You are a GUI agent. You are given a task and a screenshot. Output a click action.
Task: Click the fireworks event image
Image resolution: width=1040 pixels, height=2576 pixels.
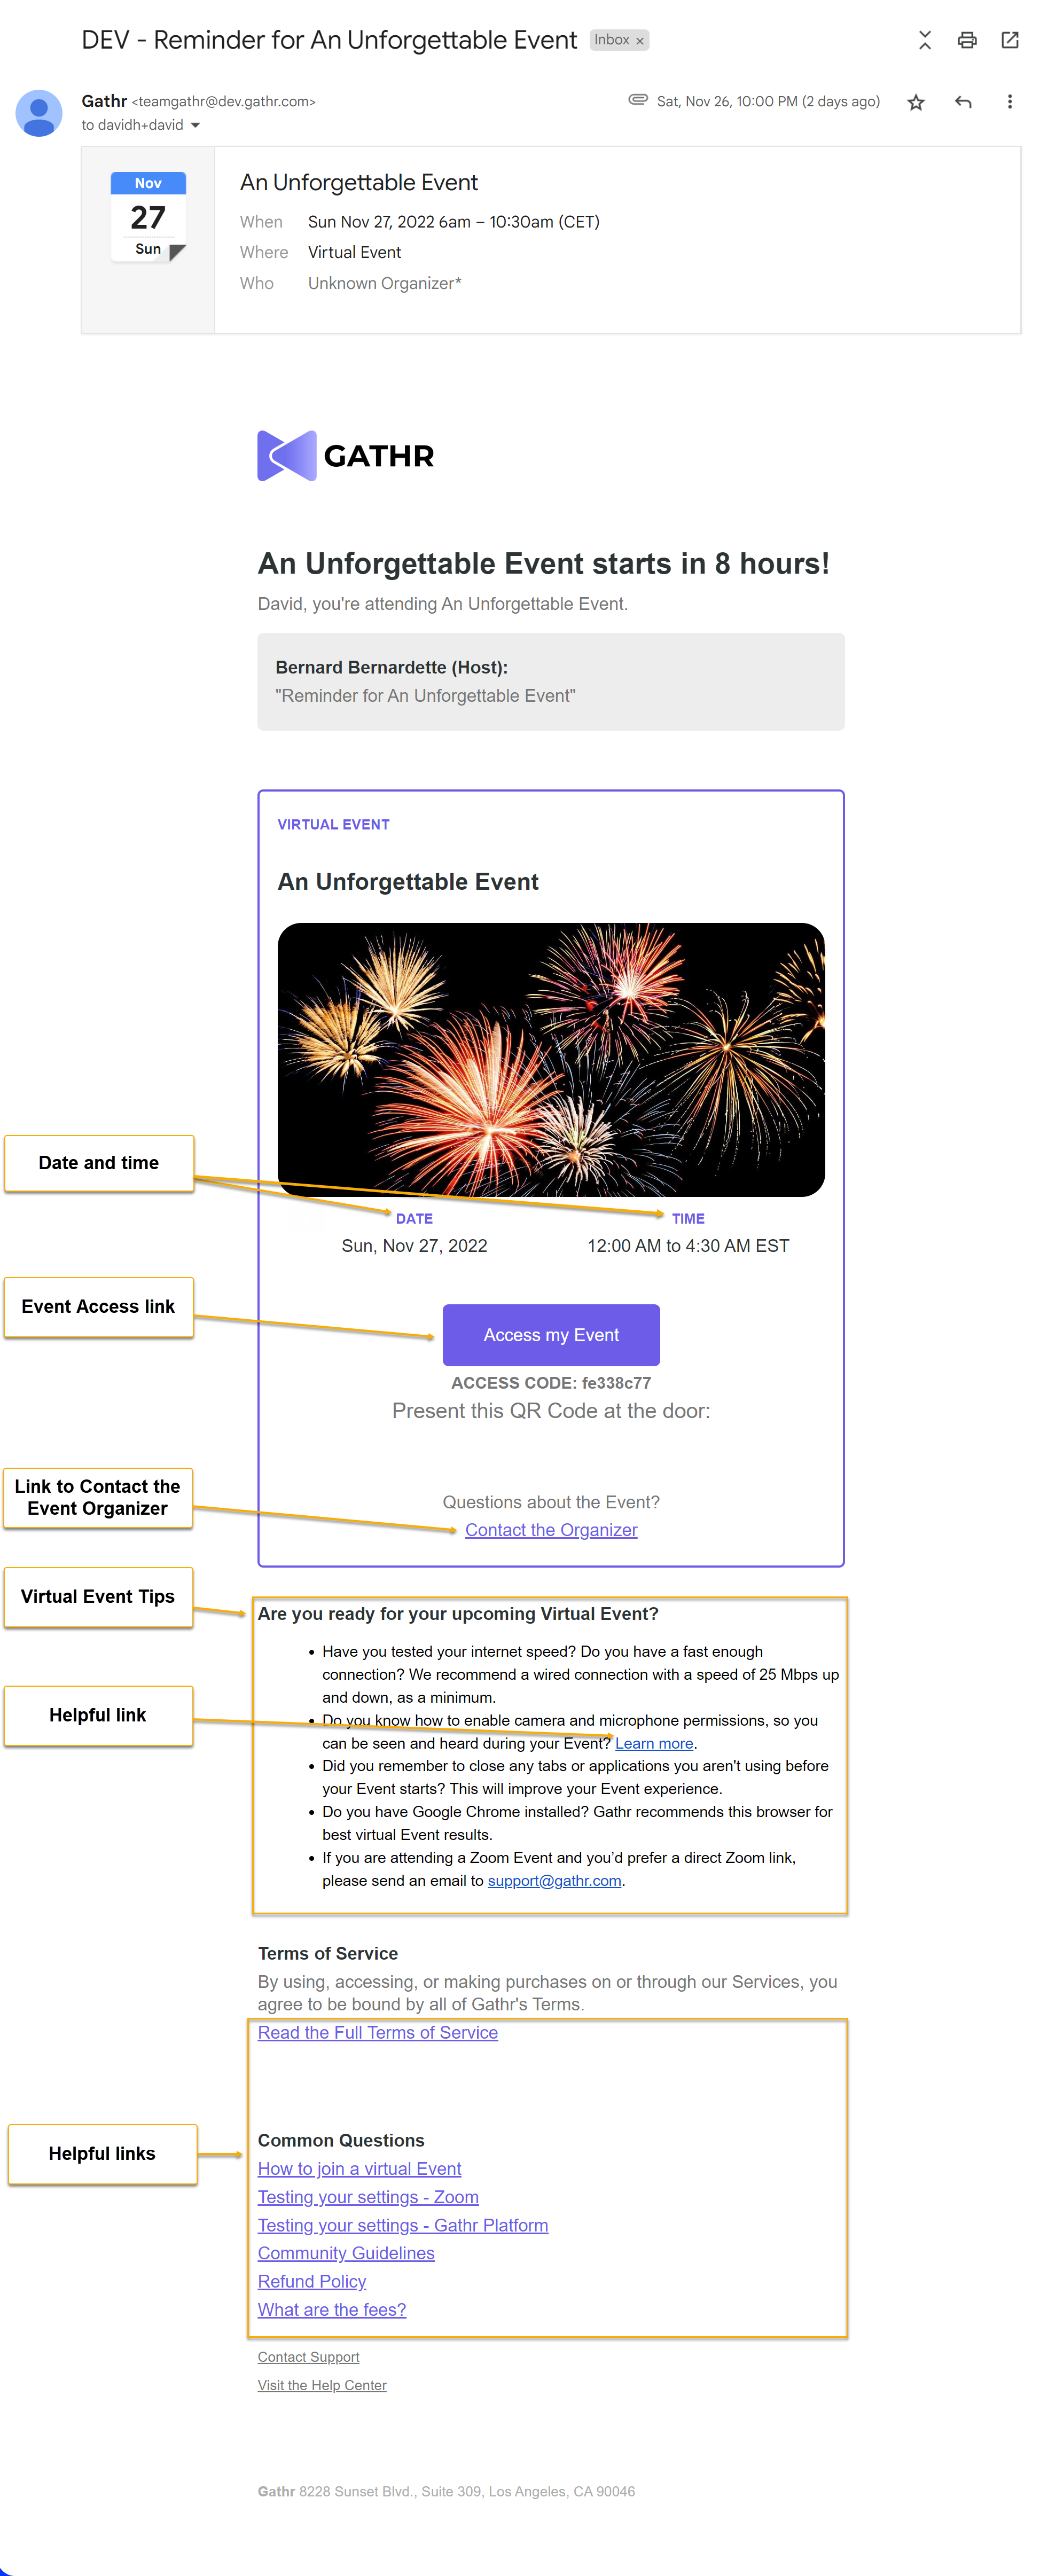550,1059
